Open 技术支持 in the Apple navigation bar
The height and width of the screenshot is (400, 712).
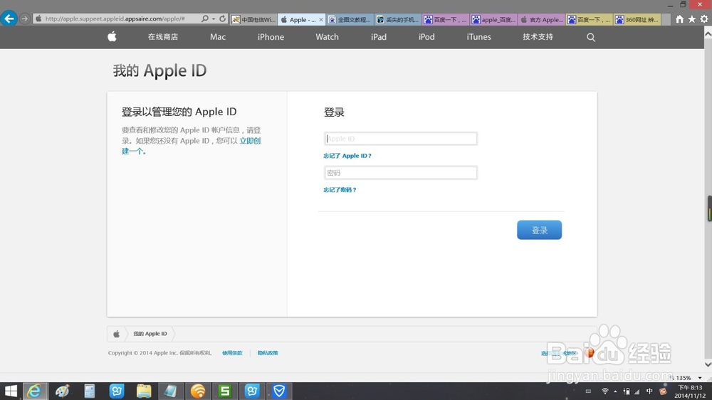click(538, 37)
